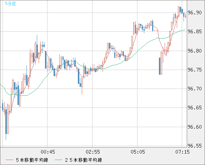Select the 96.65 price axis label
The width and height of the screenshot is (205, 165).
(195, 108)
